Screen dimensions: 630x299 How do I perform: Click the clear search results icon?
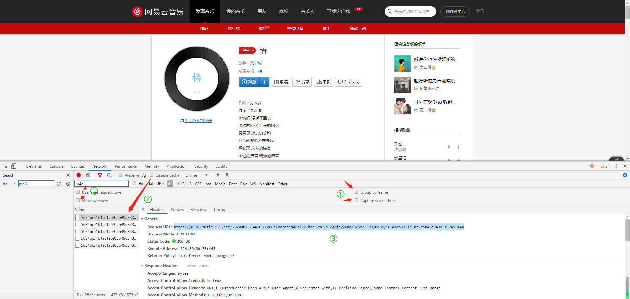pos(68,184)
